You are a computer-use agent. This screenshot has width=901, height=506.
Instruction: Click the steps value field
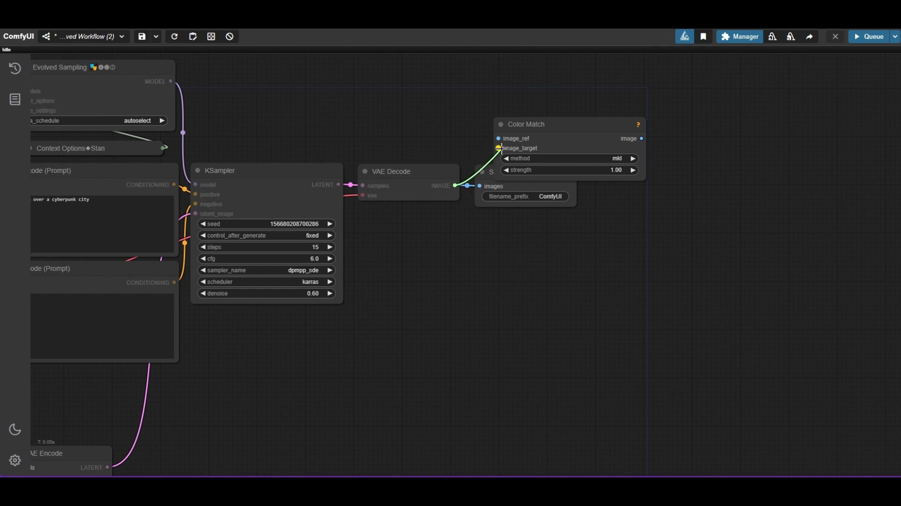pyautogui.click(x=267, y=247)
